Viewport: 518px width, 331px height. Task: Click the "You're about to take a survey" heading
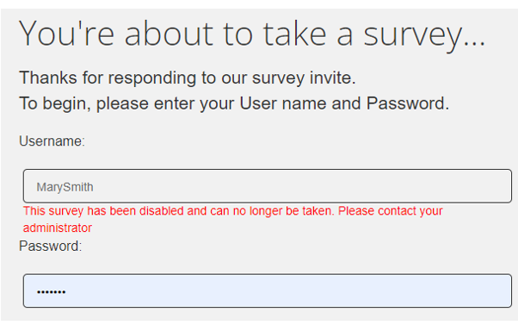(252, 34)
